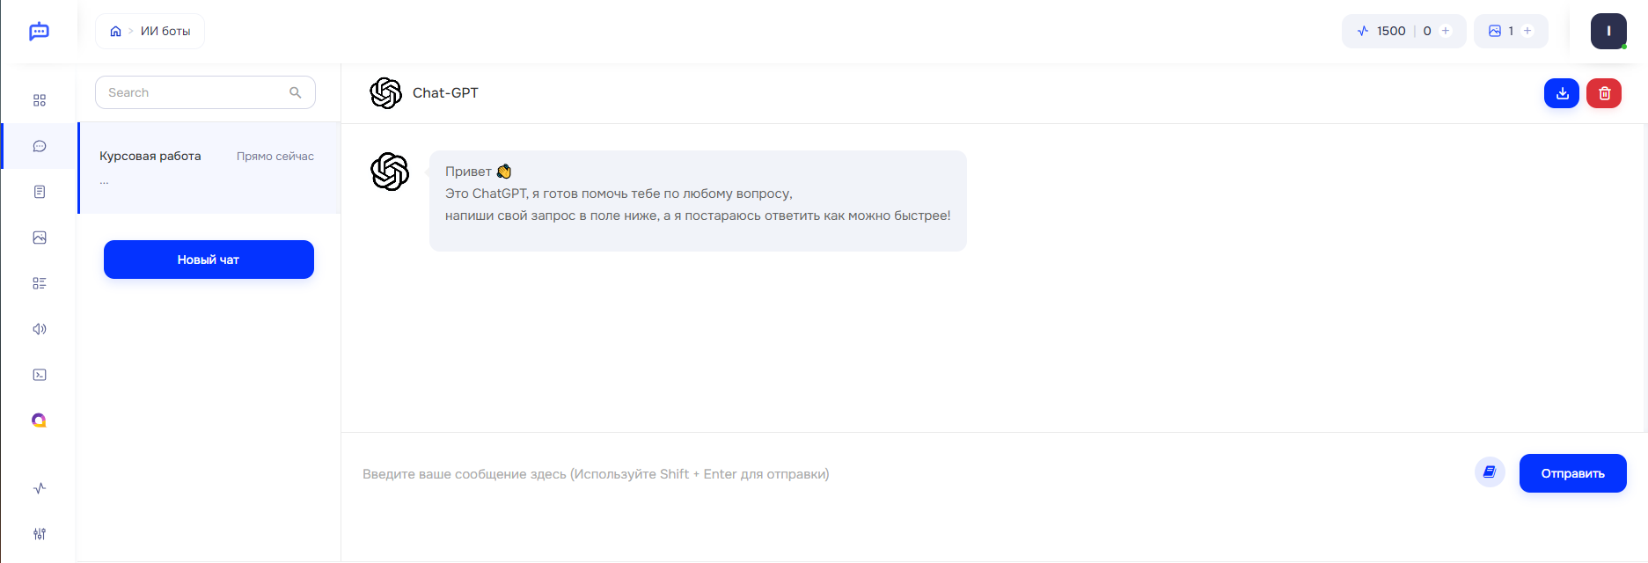
Task: Add image credits with plus icon
Action: click(1527, 31)
